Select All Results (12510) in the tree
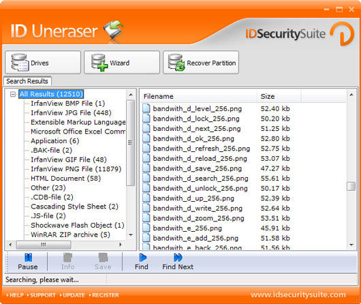This screenshot has height=304, width=361. [x=51, y=94]
